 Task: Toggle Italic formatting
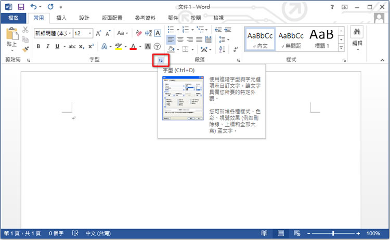48,46
